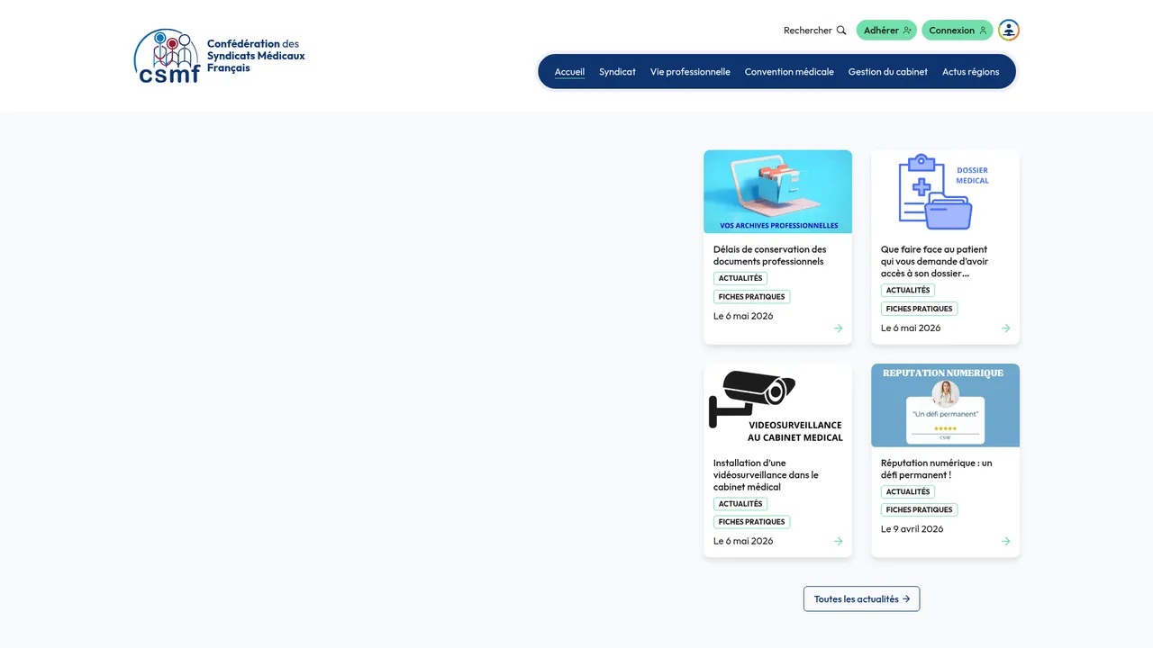Click Fiches Pratiques tag on Délais card
Viewport: 1153px width, 648px height.
click(751, 297)
